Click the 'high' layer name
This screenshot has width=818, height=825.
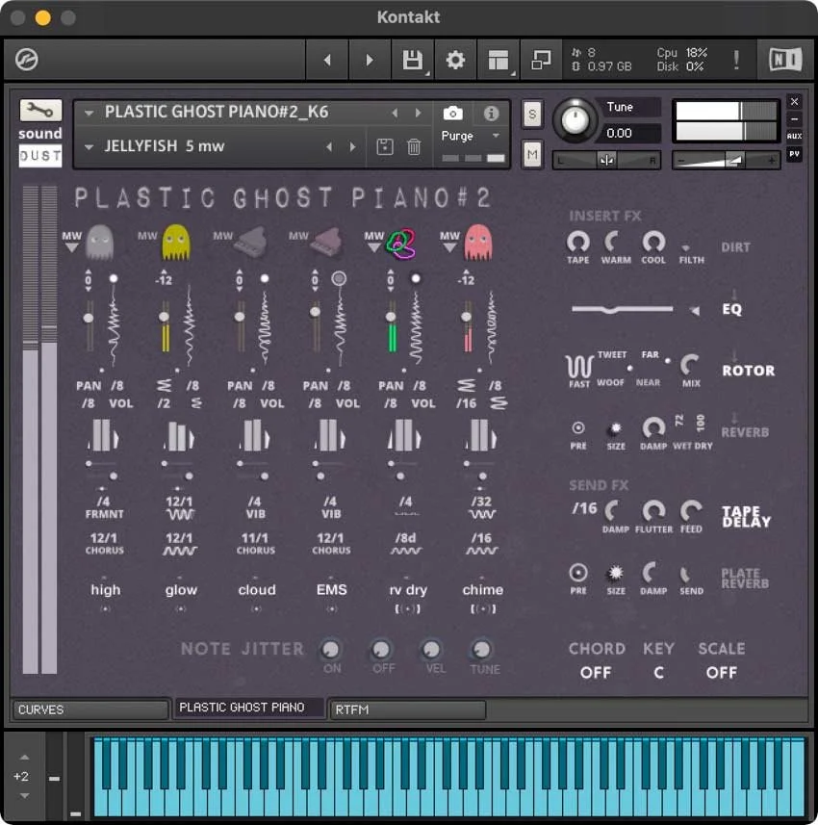[x=105, y=590]
